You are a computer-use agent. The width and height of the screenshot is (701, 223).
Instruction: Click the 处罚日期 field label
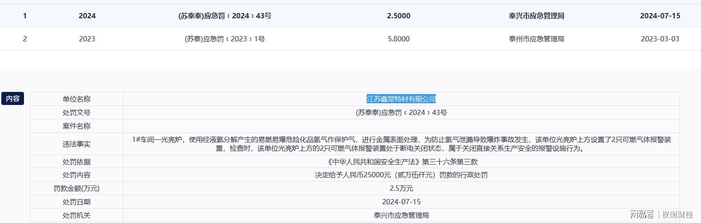point(77,202)
